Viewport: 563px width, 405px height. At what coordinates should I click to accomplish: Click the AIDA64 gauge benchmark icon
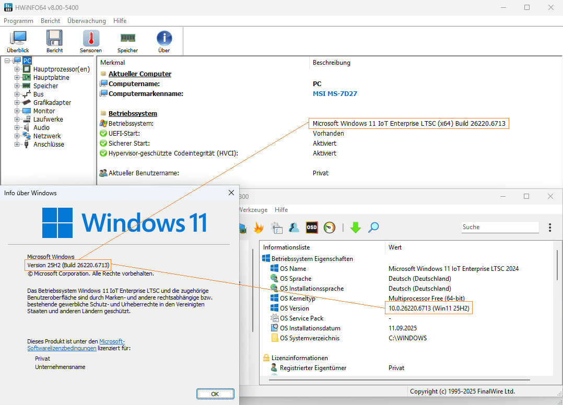tap(329, 228)
